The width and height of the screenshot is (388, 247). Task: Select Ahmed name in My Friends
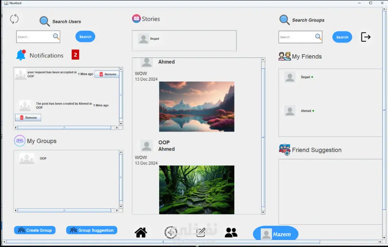click(x=306, y=111)
